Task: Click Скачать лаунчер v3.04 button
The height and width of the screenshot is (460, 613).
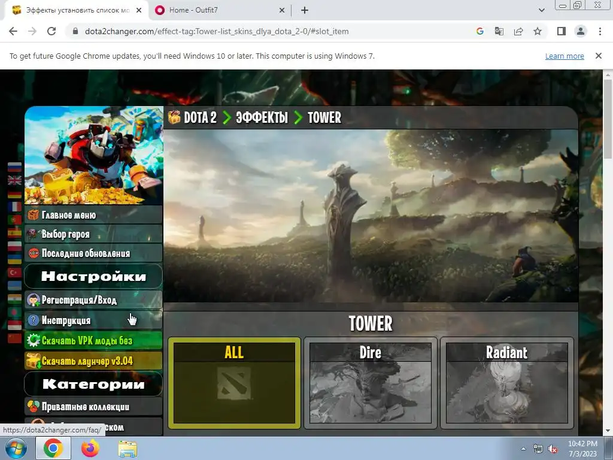Action: (x=93, y=361)
